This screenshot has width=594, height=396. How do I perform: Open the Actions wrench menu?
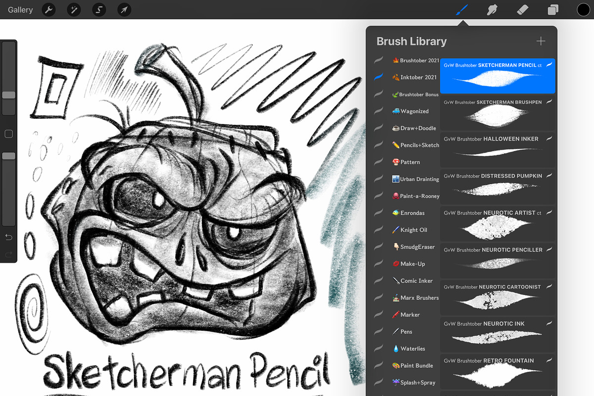pos(49,9)
